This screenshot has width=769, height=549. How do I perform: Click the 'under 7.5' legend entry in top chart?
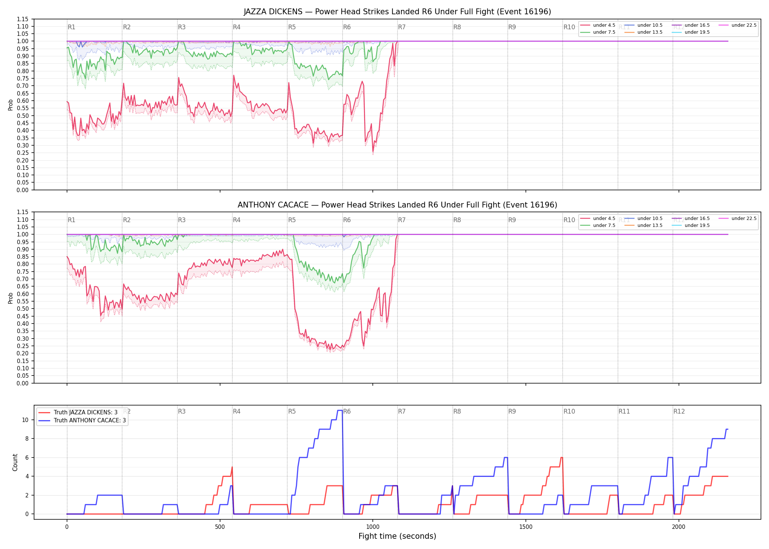click(598, 32)
